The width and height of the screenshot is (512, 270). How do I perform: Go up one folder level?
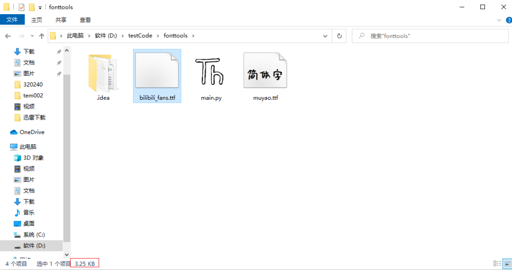(42, 36)
